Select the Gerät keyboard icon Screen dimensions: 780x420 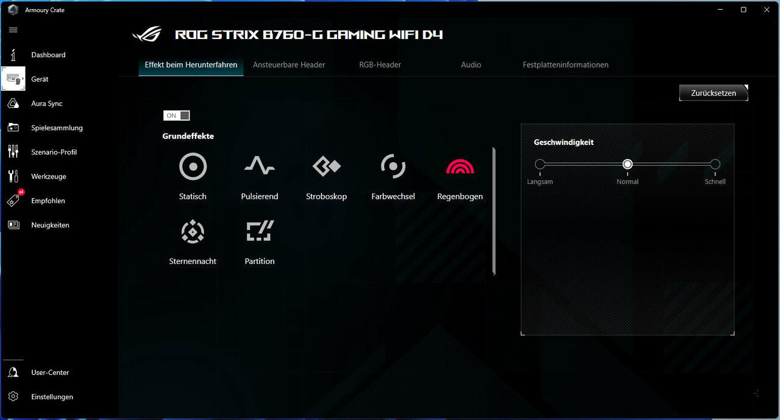tap(13, 79)
